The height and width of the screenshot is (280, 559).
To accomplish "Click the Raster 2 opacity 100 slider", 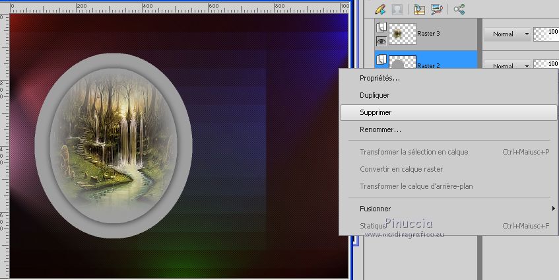I will point(546,64).
